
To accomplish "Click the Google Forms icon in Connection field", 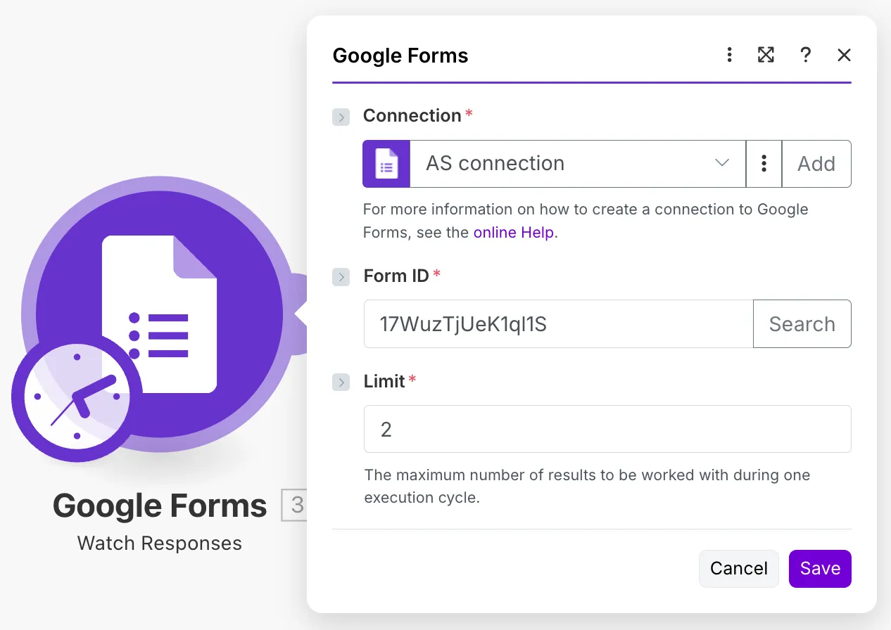I will (x=386, y=164).
